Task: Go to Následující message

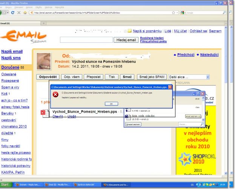Action: [209, 55]
